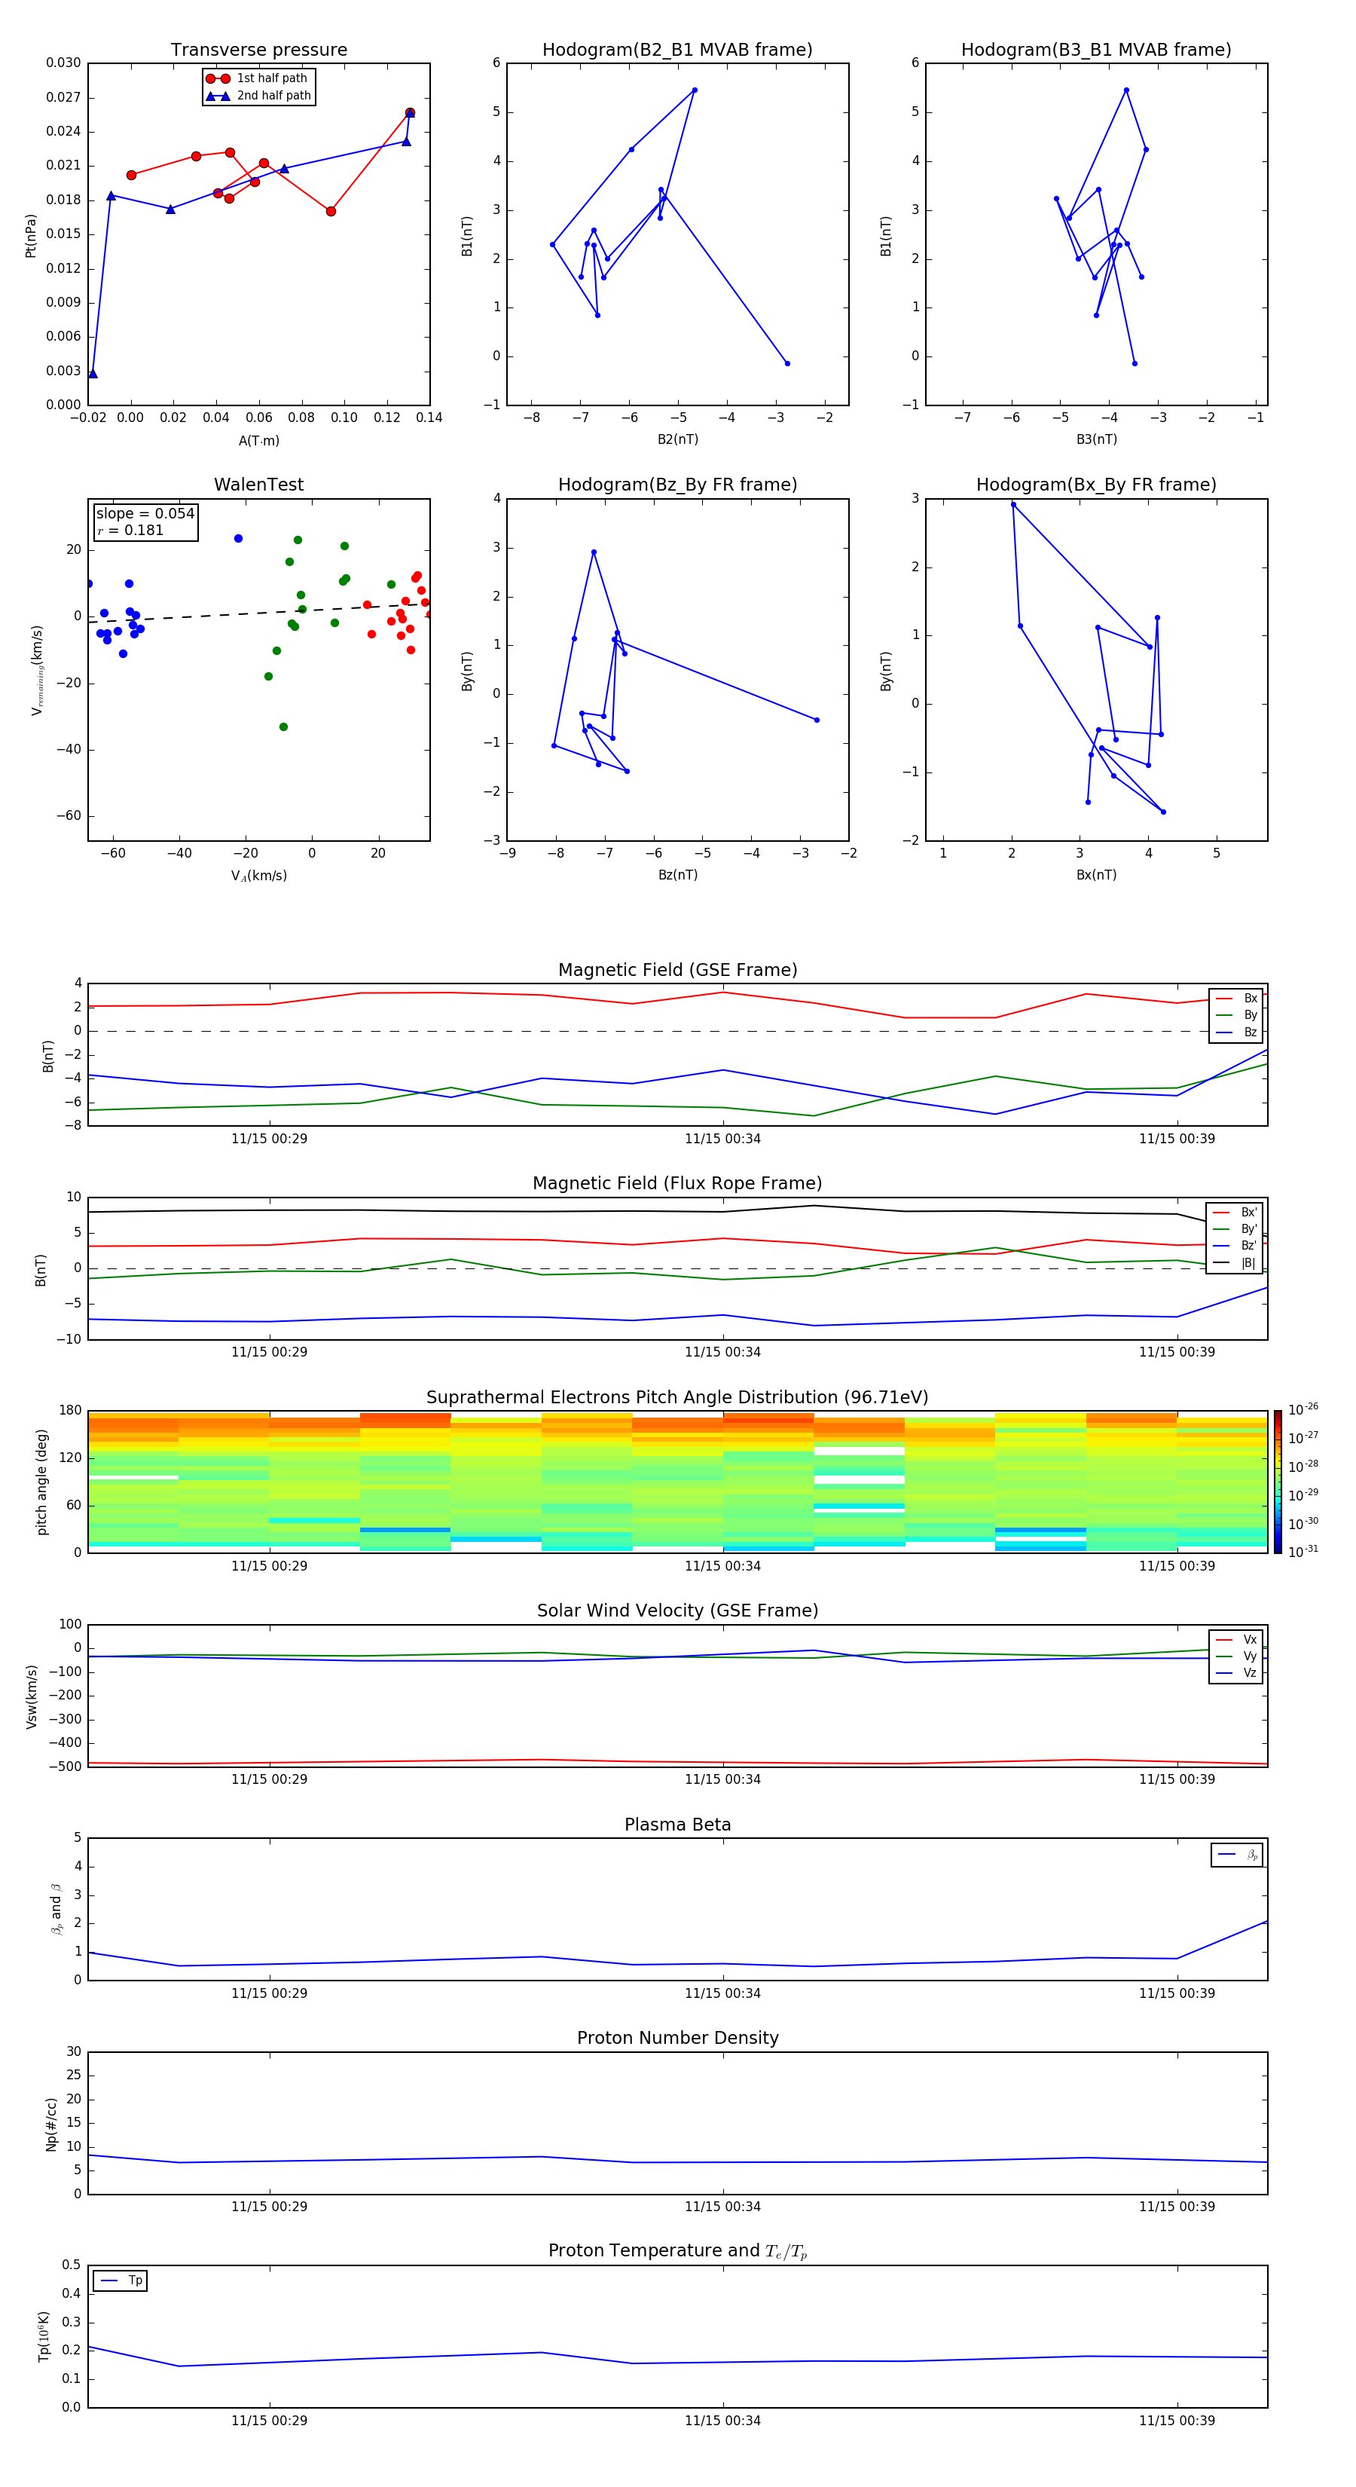The width and height of the screenshot is (1356, 2487).
Task: Click the "Bx(nT)" x-axis label
Action: tap(1096, 875)
